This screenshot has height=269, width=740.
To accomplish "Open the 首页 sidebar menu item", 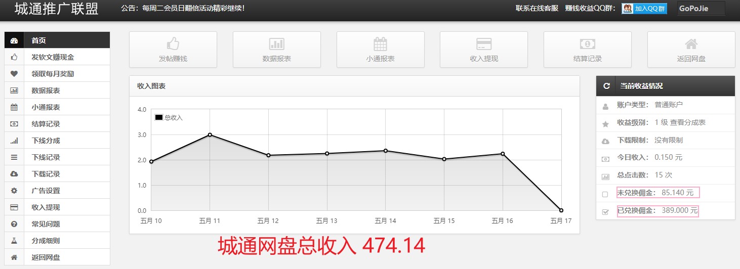I will pos(57,40).
